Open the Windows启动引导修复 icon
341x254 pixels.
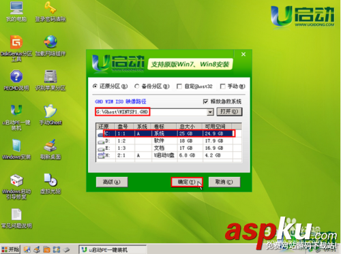[x=16, y=187]
